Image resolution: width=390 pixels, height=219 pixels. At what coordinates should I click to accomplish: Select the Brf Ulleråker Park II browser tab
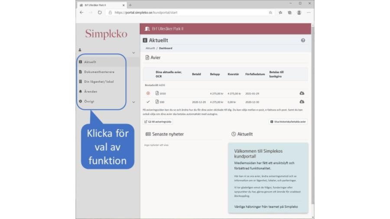click(x=102, y=5)
